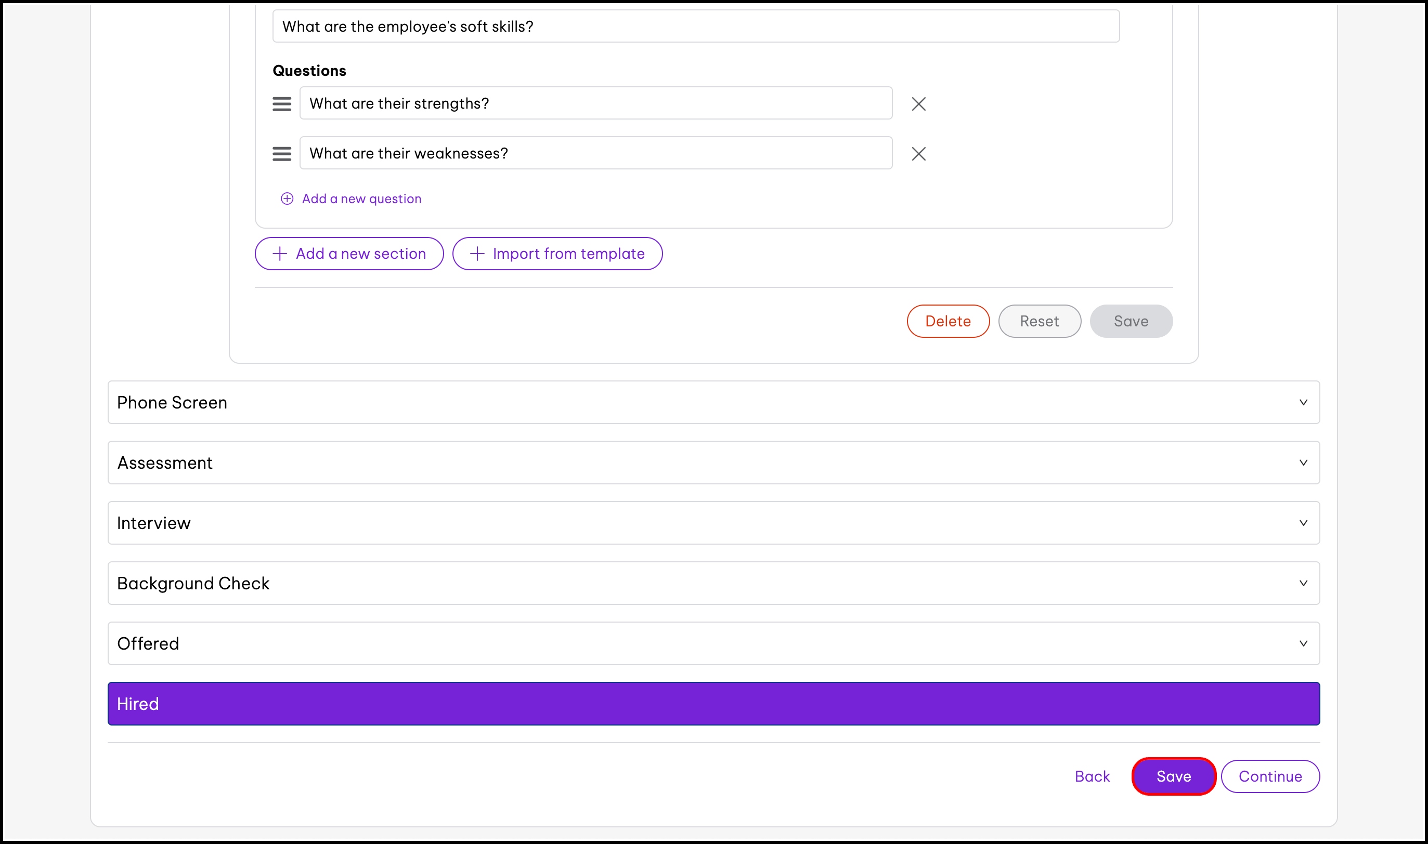Remove the 'What are their weaknesses?' question
The height and width of the screenshot is (844, 1428).
click(x=918, y=153)
